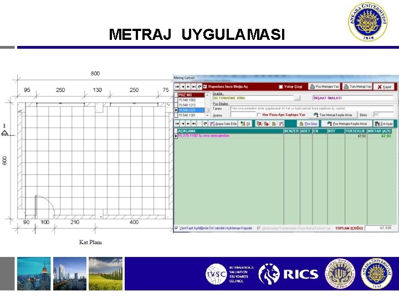Click the Birimi M2 field
This screenshot has height=299, width=399.
pos(383,115)
